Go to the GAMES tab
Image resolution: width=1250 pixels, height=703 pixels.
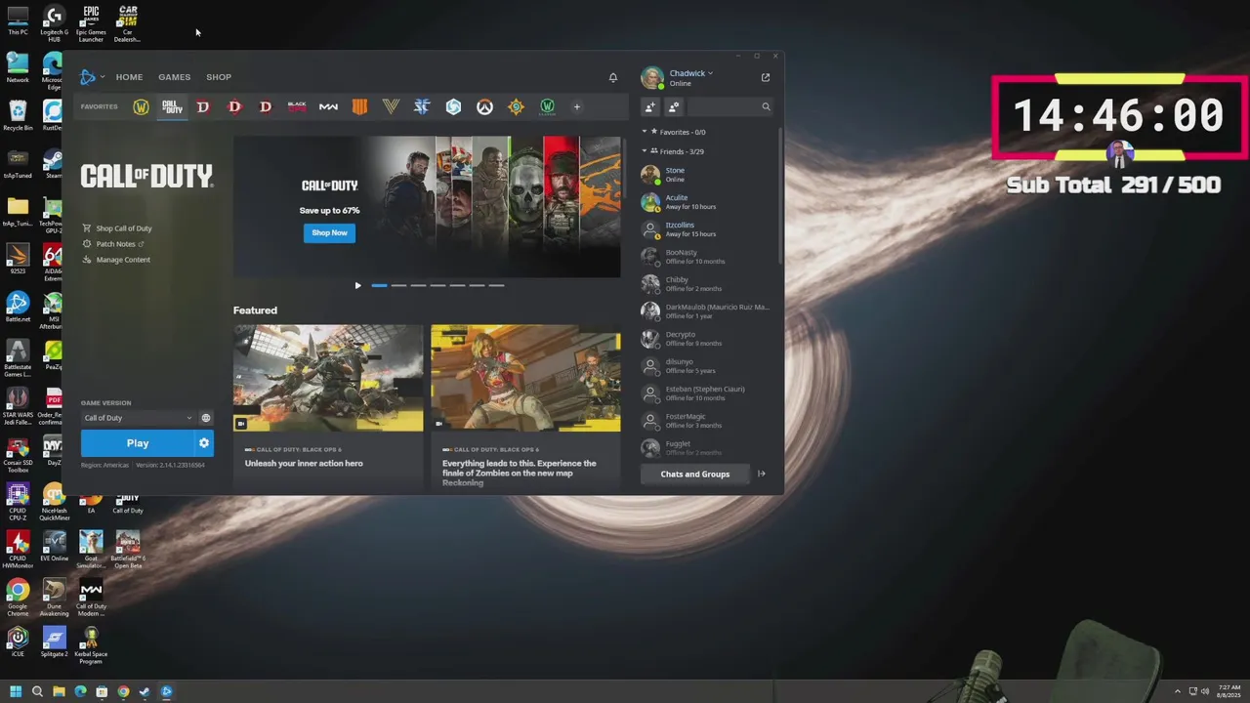pyautogui.click(x=175, y=77)
